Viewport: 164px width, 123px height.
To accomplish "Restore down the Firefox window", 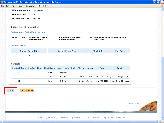I will pos(158,2).
